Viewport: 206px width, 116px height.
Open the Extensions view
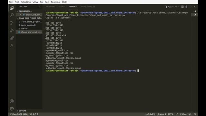12,38
